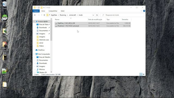Click inside the Pesquisar em mods search box
Screen dimensions: 174x98
pos(122,15)
